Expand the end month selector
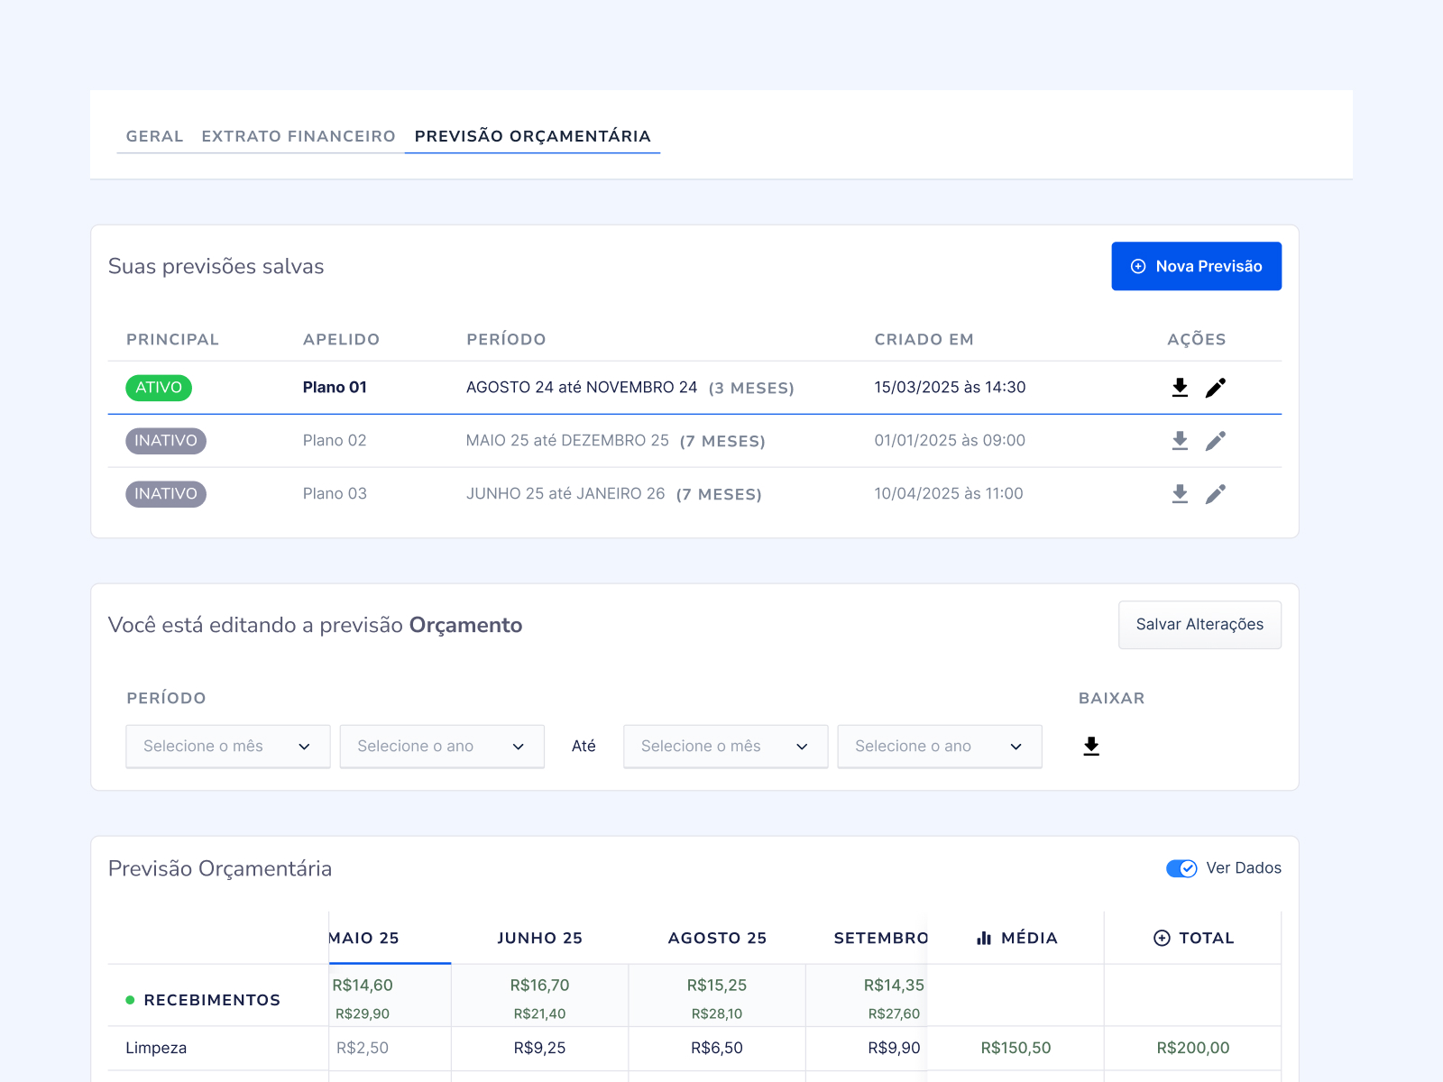This screenshot has height=1082, width=1443. pos(726,747)
